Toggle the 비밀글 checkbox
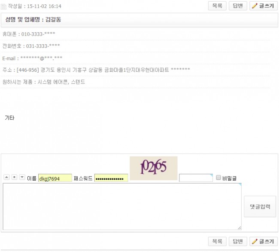Screen dimensions: 279x252 click(218, 178)
